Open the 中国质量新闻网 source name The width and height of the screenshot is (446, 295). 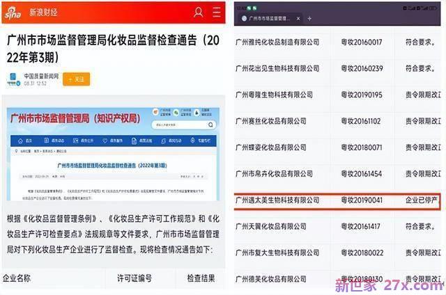tap(41, 76)
